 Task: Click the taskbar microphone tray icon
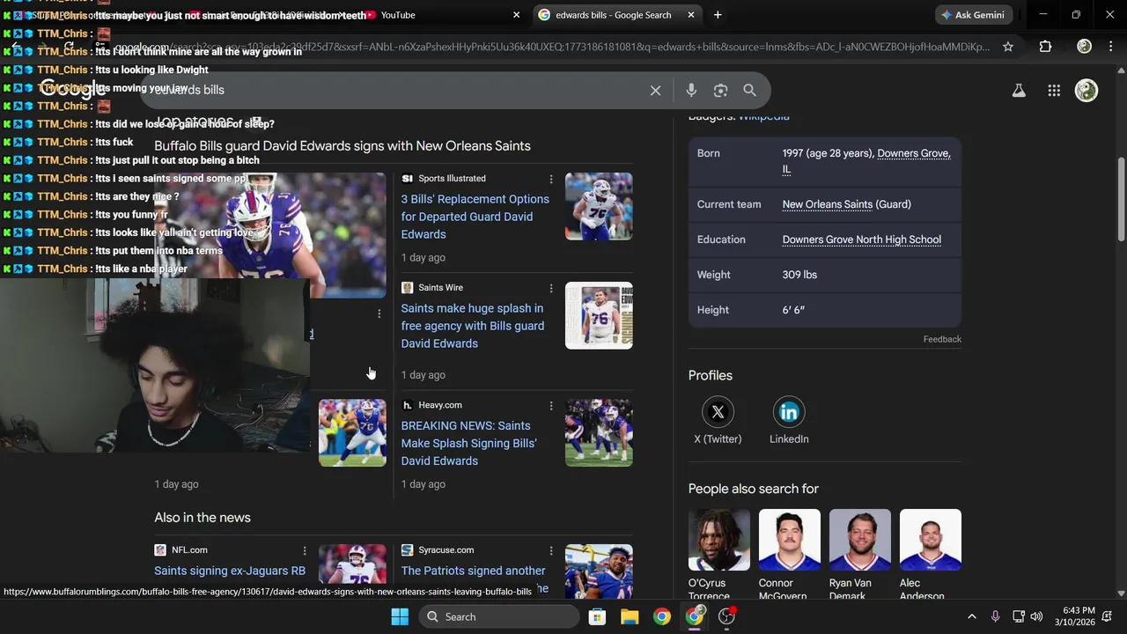(x=995, y=616)
